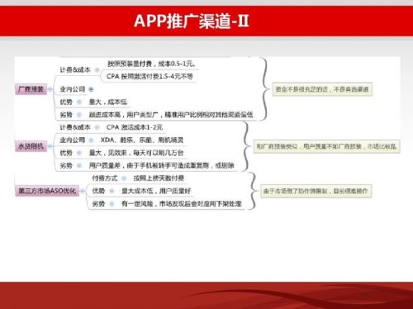
Task: Select 计费&成本 label under 厂商预装
Action: [x=75, y=70]
